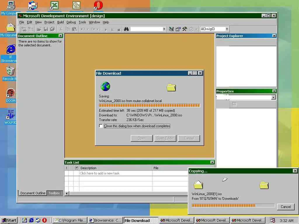Click Task List horizontal scrollbar left arrow
This screenshot has height=224, width=299.
coord(67,194)
